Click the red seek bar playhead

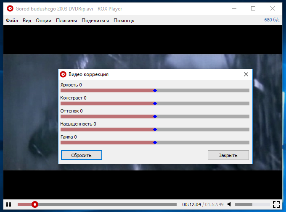coord(34,204)
